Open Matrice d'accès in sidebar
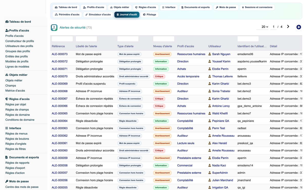The height and width of the screenshot is (190, 308). (x=15, y=91)
